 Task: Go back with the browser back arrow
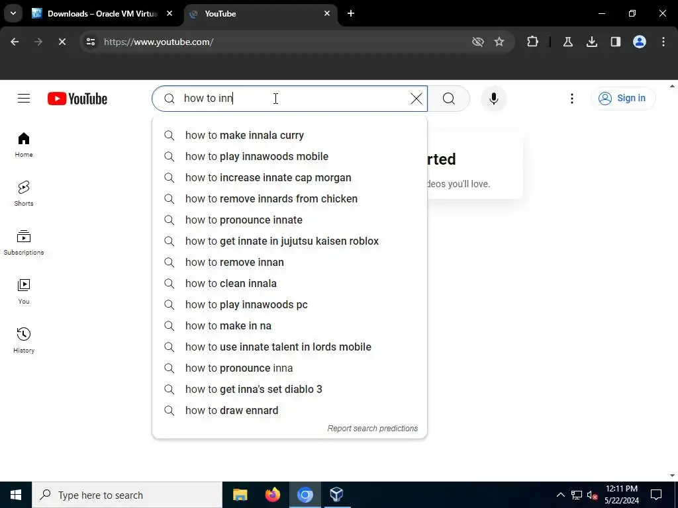coord(15,42)
